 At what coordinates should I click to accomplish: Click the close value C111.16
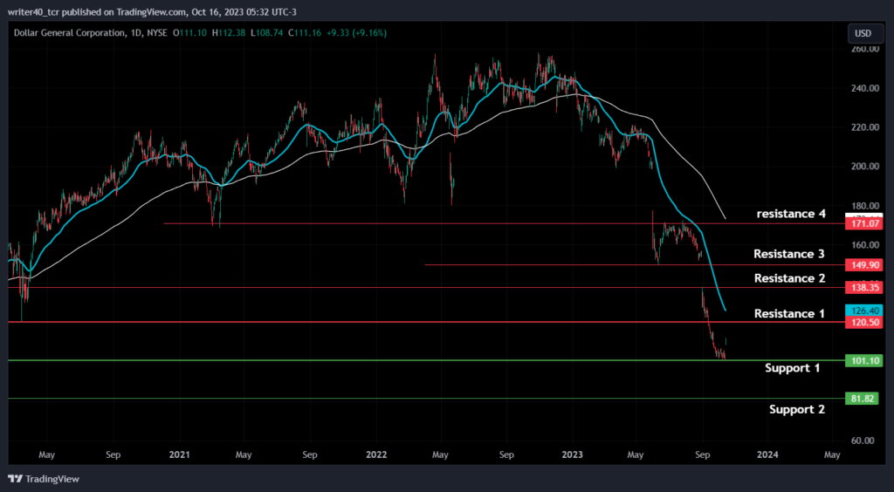305,34
